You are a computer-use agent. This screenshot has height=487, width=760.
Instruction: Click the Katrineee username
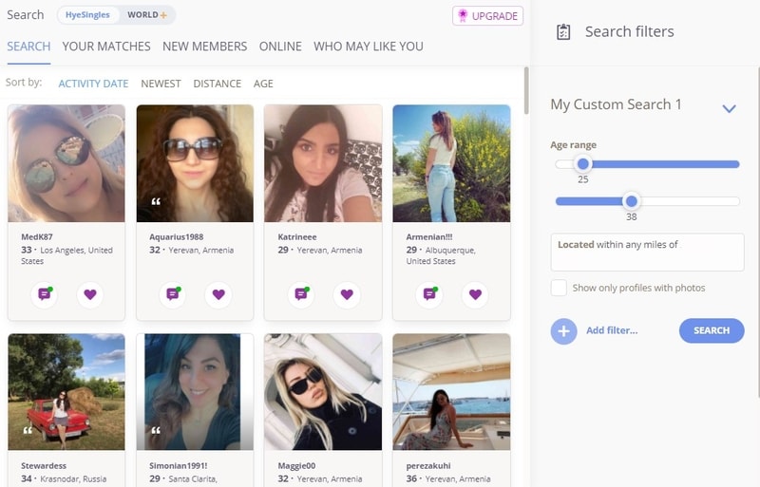(297, 237)
